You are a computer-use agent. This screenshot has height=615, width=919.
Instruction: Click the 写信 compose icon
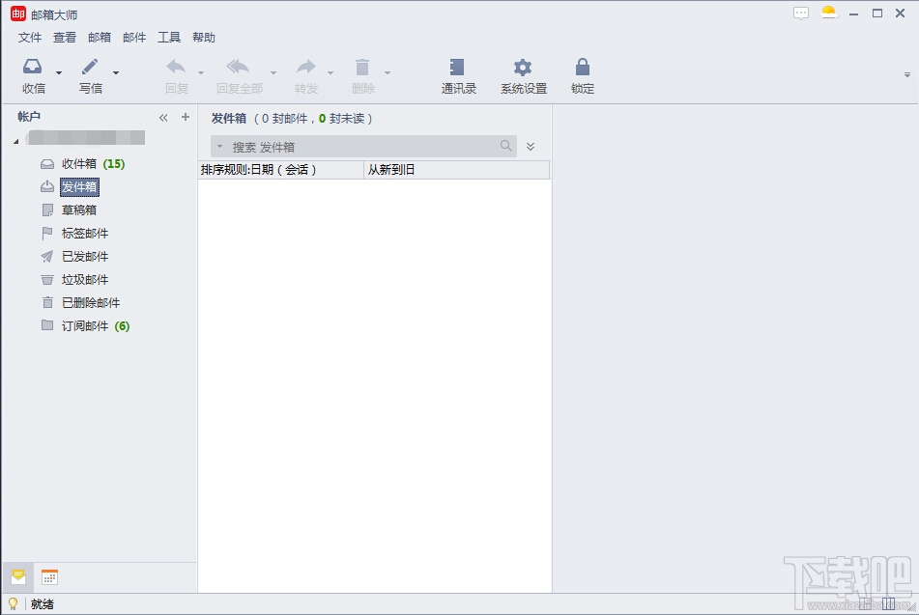(x=90, y=67)
